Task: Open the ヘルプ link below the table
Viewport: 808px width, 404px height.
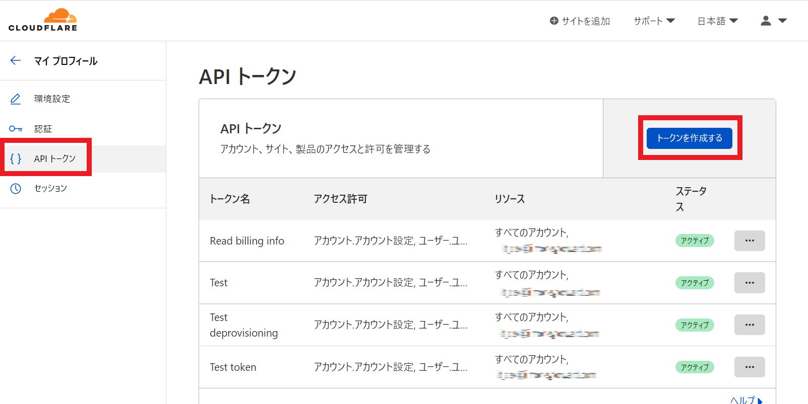Action: click(747, 400)
